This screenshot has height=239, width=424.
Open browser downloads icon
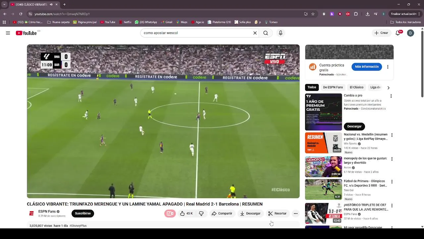(368, 14)
